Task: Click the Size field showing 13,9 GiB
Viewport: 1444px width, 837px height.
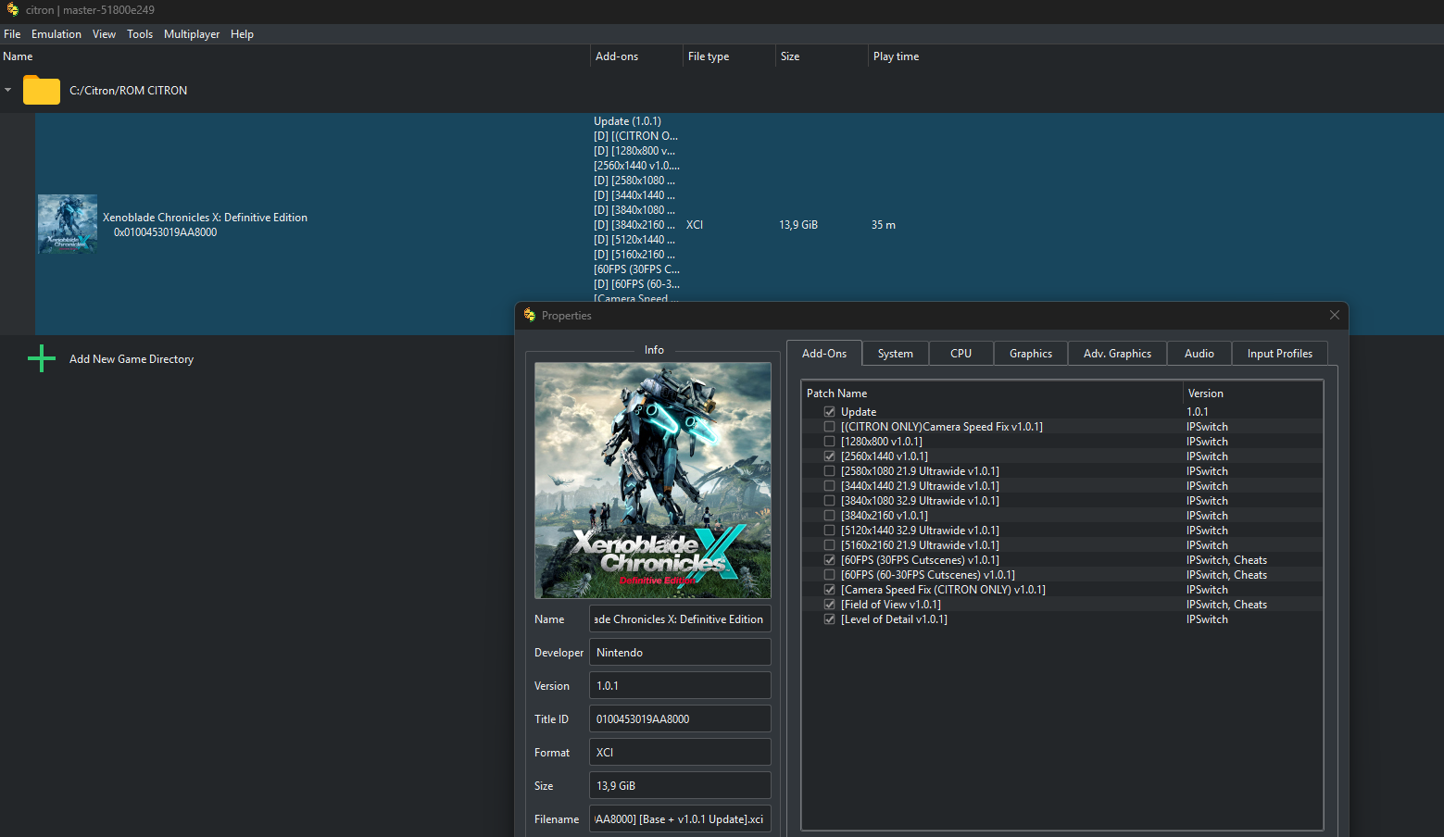Action: click(x=680, y=786)
